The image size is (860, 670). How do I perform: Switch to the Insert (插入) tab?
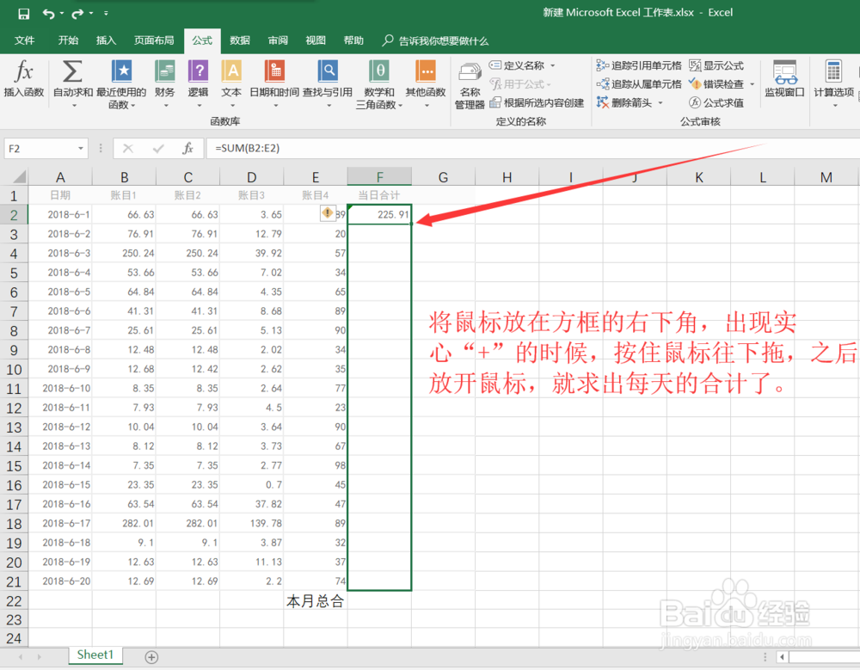(106, 40)
